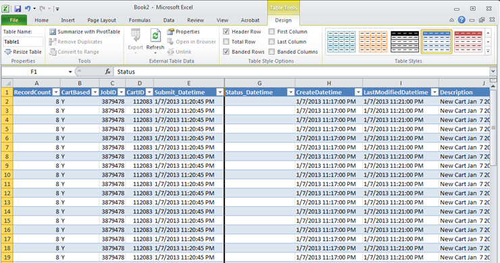Apply the light blue-teal table style
This screenshot has height=263, width=500.
(x=341, y=42)
